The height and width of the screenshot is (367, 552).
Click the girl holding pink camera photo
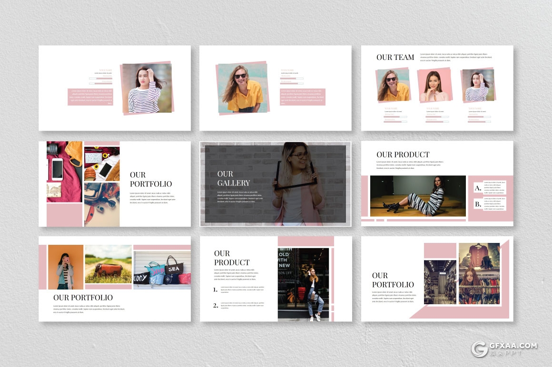[x=65, y=267]
